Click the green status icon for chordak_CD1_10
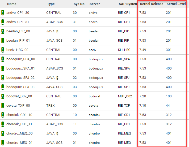189x147 pixels. (x=3, y=115)
